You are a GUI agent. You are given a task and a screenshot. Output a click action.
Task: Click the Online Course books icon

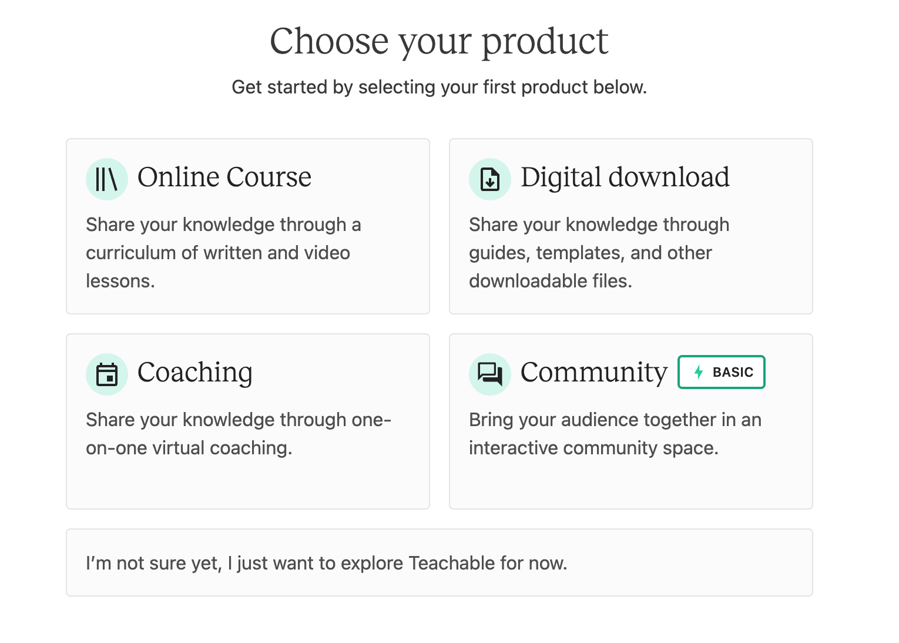106,179
